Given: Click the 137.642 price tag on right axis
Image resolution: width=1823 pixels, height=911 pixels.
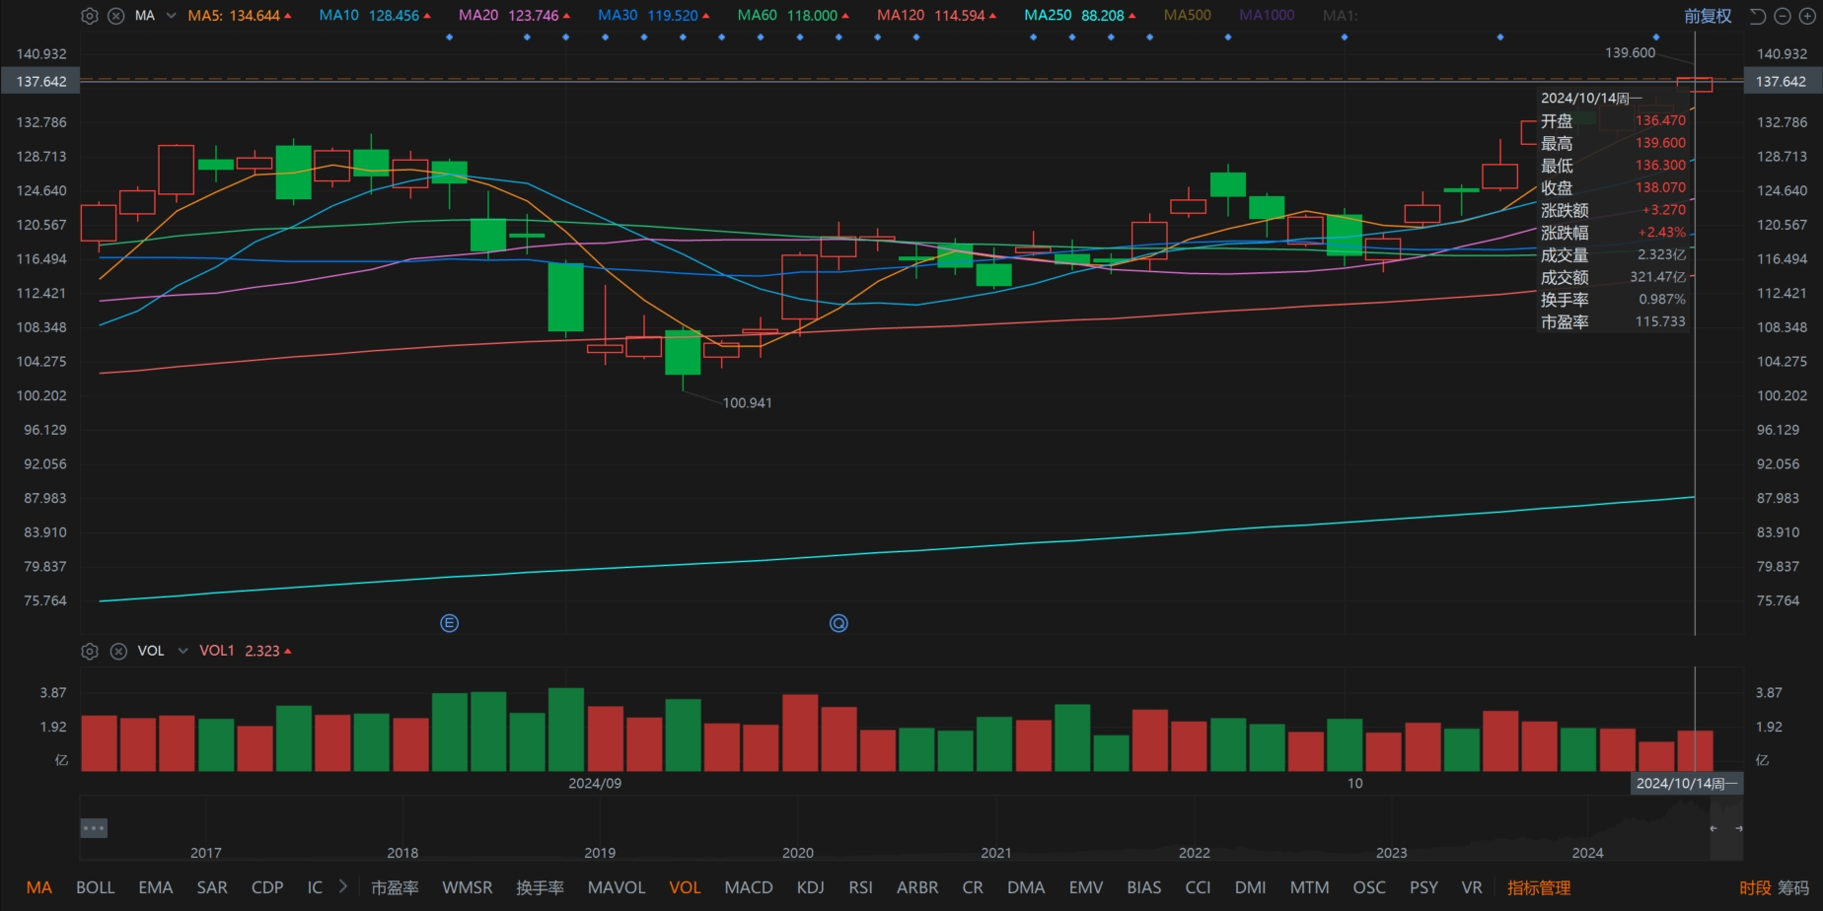Looking at the screenshot, I should coord(1782,82).
